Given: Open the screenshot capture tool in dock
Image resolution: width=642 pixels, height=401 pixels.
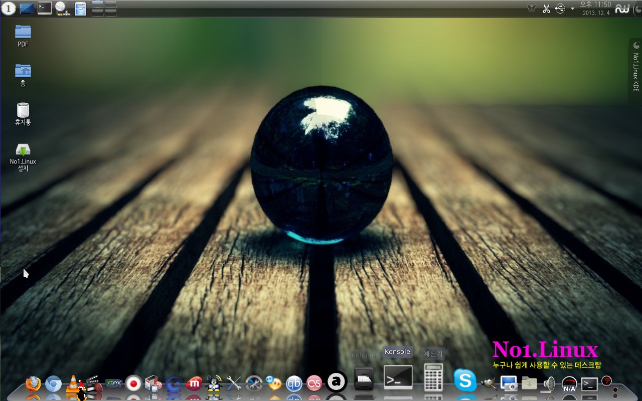Looking at the screenshot, I should [x=509, y=384].
